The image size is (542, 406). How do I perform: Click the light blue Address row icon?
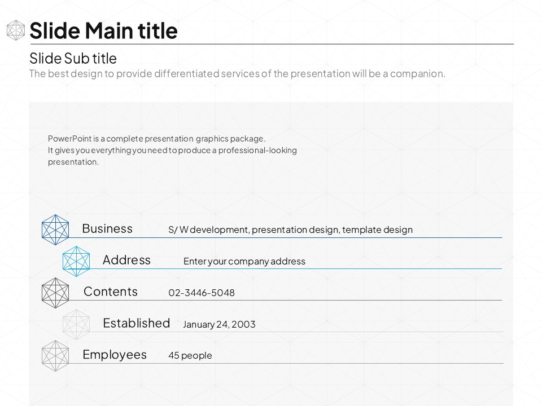[76, 261]
